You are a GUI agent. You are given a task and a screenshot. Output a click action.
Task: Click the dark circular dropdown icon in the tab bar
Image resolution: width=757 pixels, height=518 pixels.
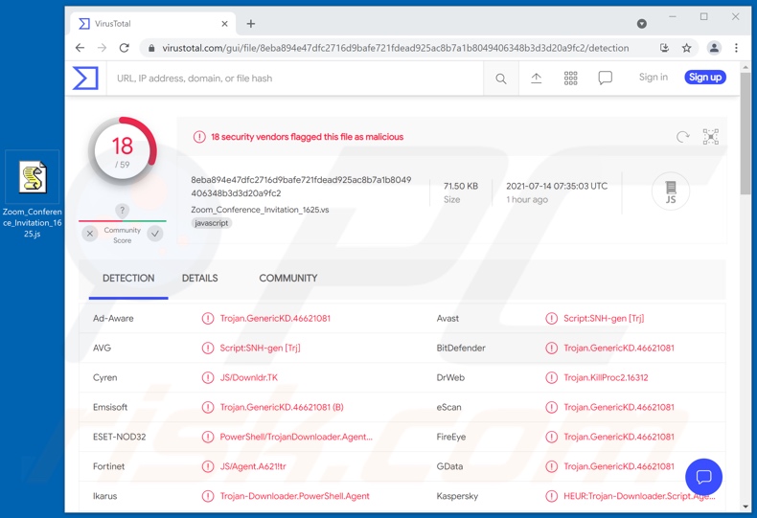pyautogui.click(x=642, y=24)
